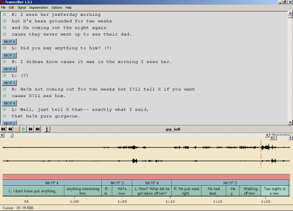
Task: Click the green bullet beside 'He?s not coming out'
Action: pos(5,89)
